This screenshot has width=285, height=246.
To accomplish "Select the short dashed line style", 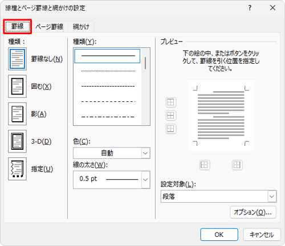I will pyautogui.click(x=108, y=87).
